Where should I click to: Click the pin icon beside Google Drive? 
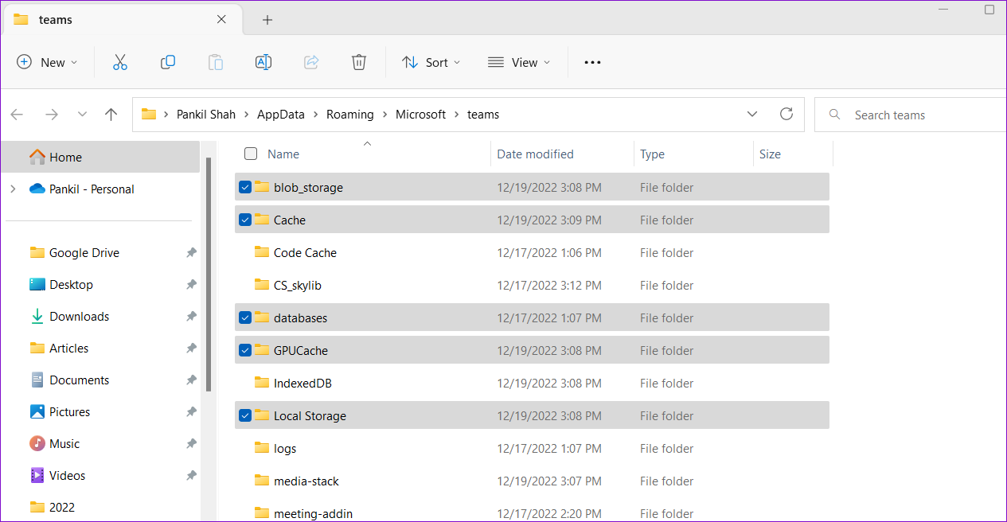point(191,252)
